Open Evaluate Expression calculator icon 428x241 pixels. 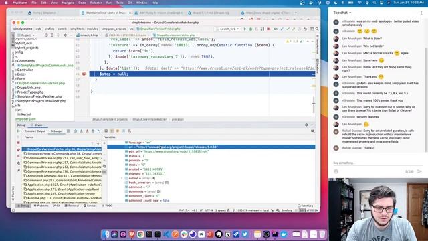(106, 131)
